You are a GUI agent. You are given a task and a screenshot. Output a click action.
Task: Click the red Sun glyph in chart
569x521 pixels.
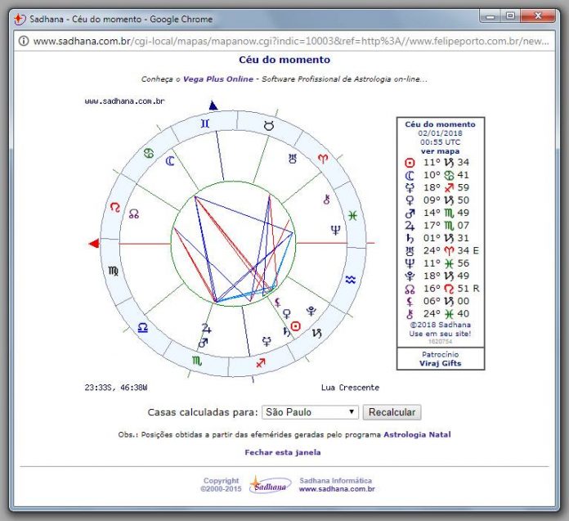click(x=296, y=326)
